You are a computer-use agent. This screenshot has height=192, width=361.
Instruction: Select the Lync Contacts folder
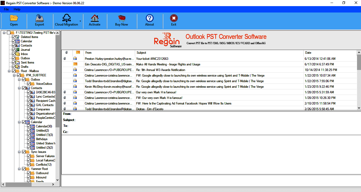click(x=45, y=97)
